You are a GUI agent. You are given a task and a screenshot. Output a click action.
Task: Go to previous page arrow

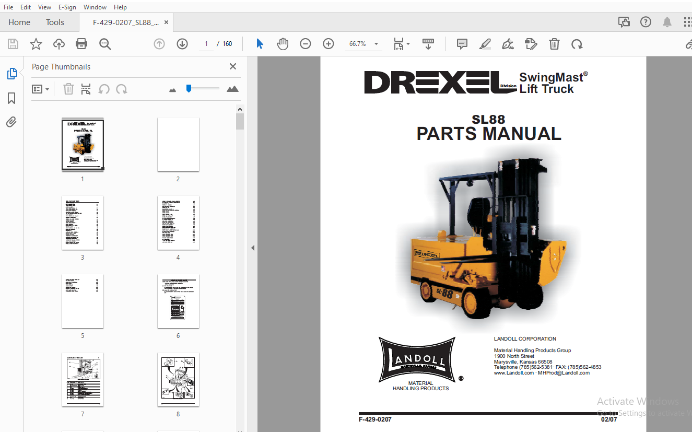(159, 44)
